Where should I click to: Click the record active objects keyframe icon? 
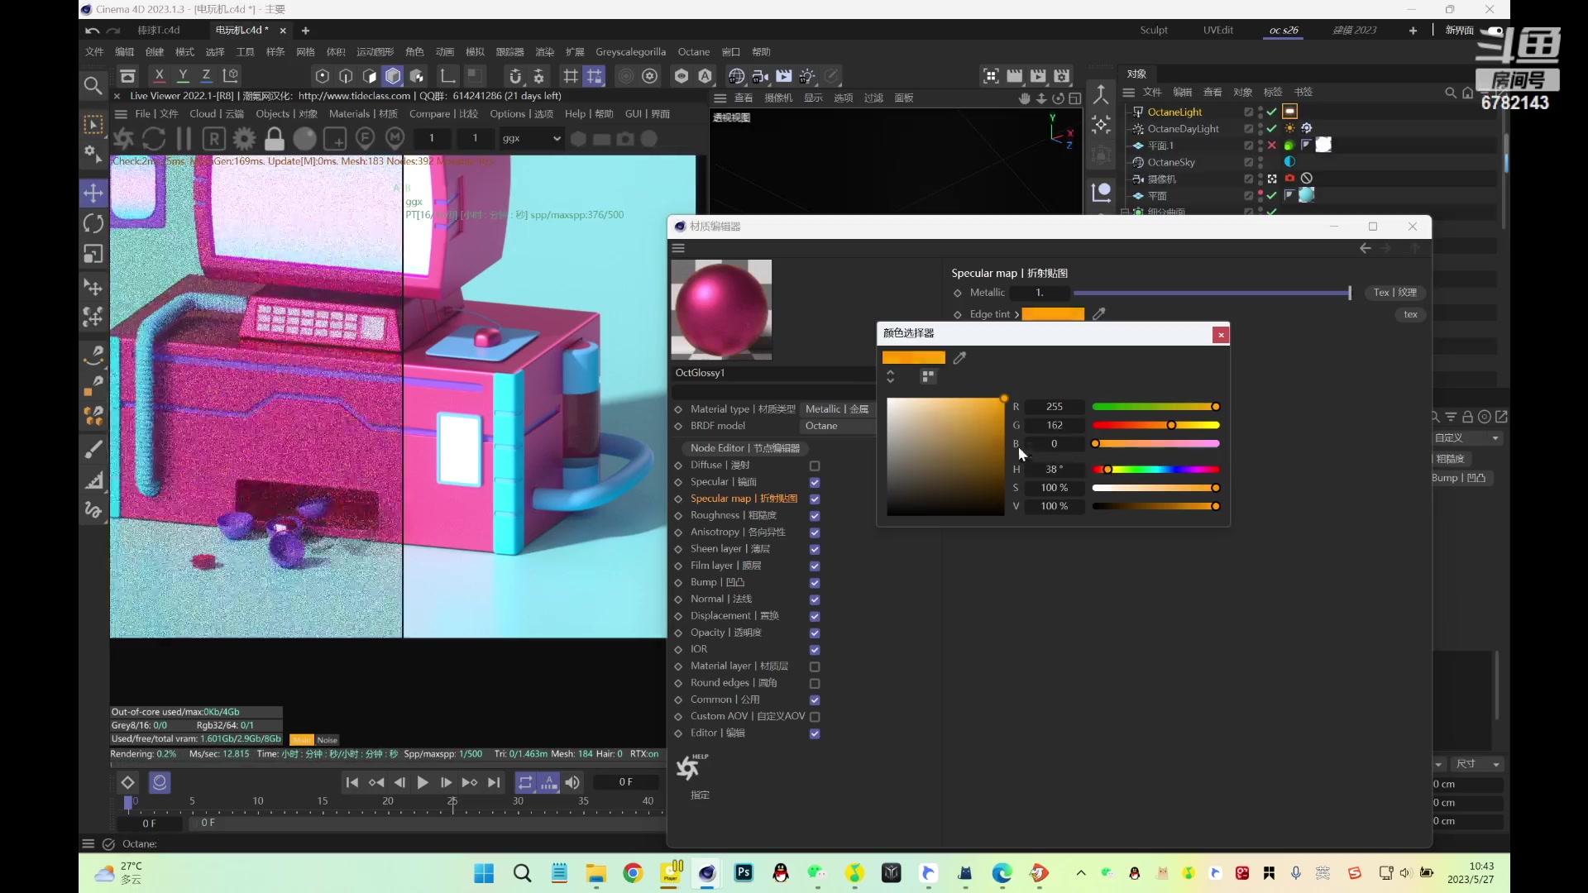pos(127,782)
